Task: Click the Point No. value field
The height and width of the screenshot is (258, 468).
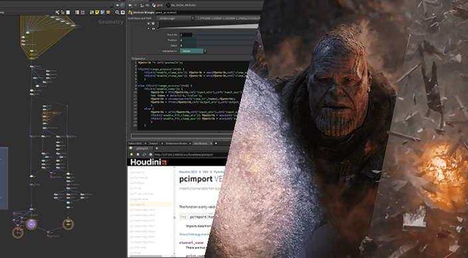Action: click(x=187, y=34)
